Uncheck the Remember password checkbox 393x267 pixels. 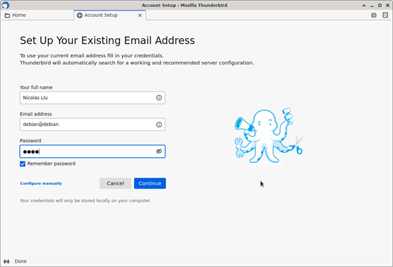click(23, 164)
